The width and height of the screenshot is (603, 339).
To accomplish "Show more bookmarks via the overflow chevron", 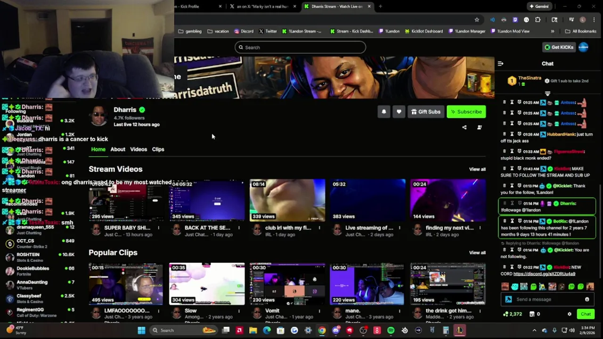I will pos(553,31).
